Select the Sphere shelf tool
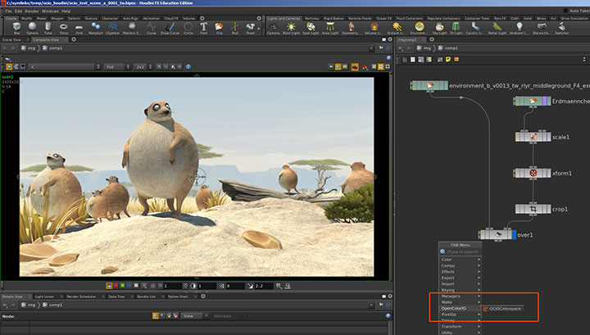The height and width of the screenshot is (335, 590). pos(32,28)
